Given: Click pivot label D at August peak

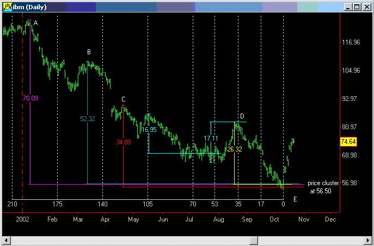Looking at the screenshot, I should tap(242, 116).
